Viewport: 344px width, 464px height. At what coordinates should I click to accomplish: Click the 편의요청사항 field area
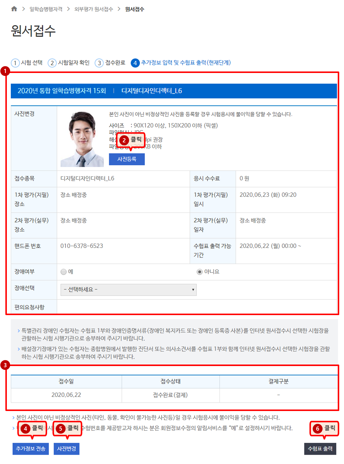[197, 307]
